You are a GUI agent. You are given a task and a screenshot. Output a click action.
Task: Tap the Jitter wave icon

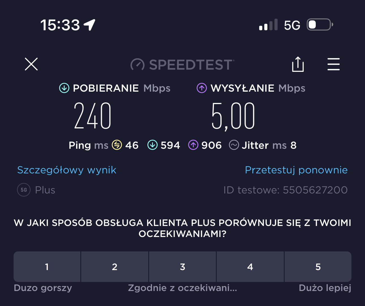[x=234, y=145]
